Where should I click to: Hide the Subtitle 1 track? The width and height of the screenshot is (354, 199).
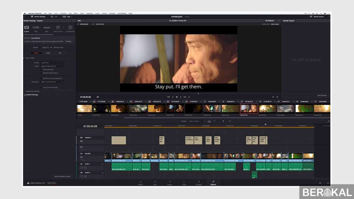tap(81, 141)
